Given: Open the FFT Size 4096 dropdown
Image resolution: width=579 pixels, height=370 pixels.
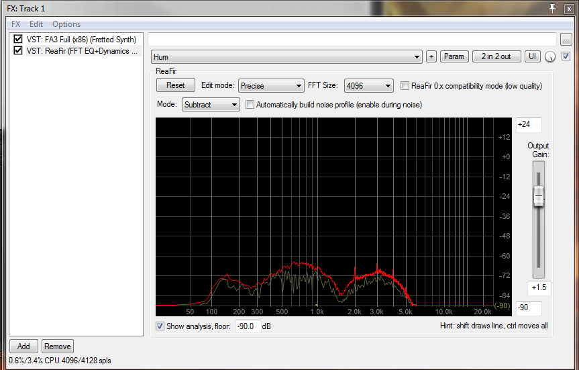Looking at the screenshot, I should click(368, 86).
